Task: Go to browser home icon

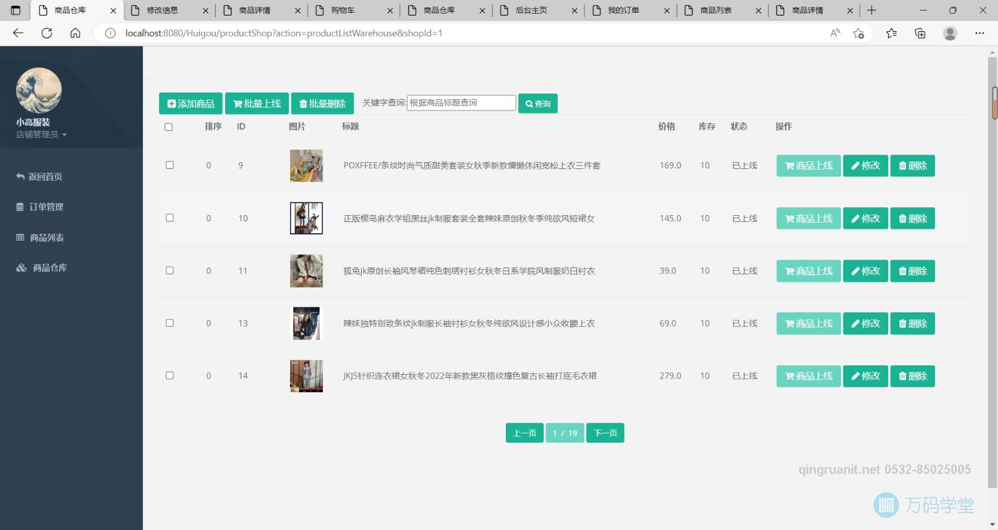Action: (x=75, y=33)
